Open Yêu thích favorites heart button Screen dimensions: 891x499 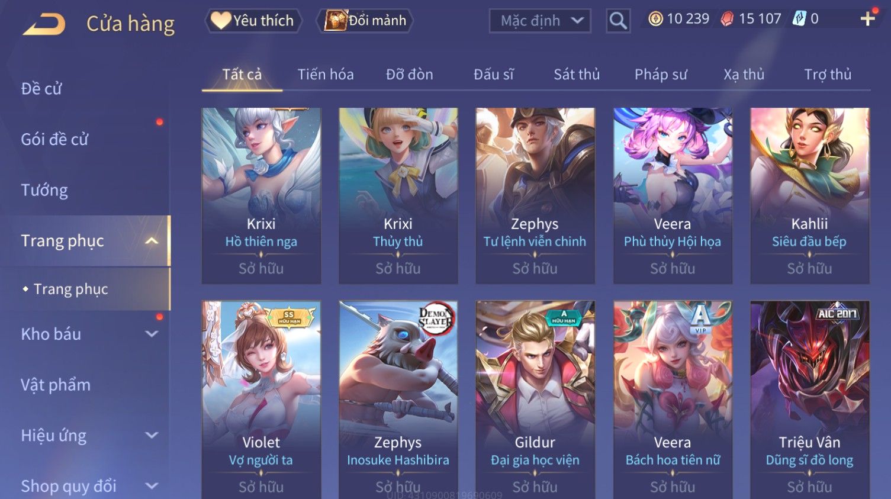253,21
